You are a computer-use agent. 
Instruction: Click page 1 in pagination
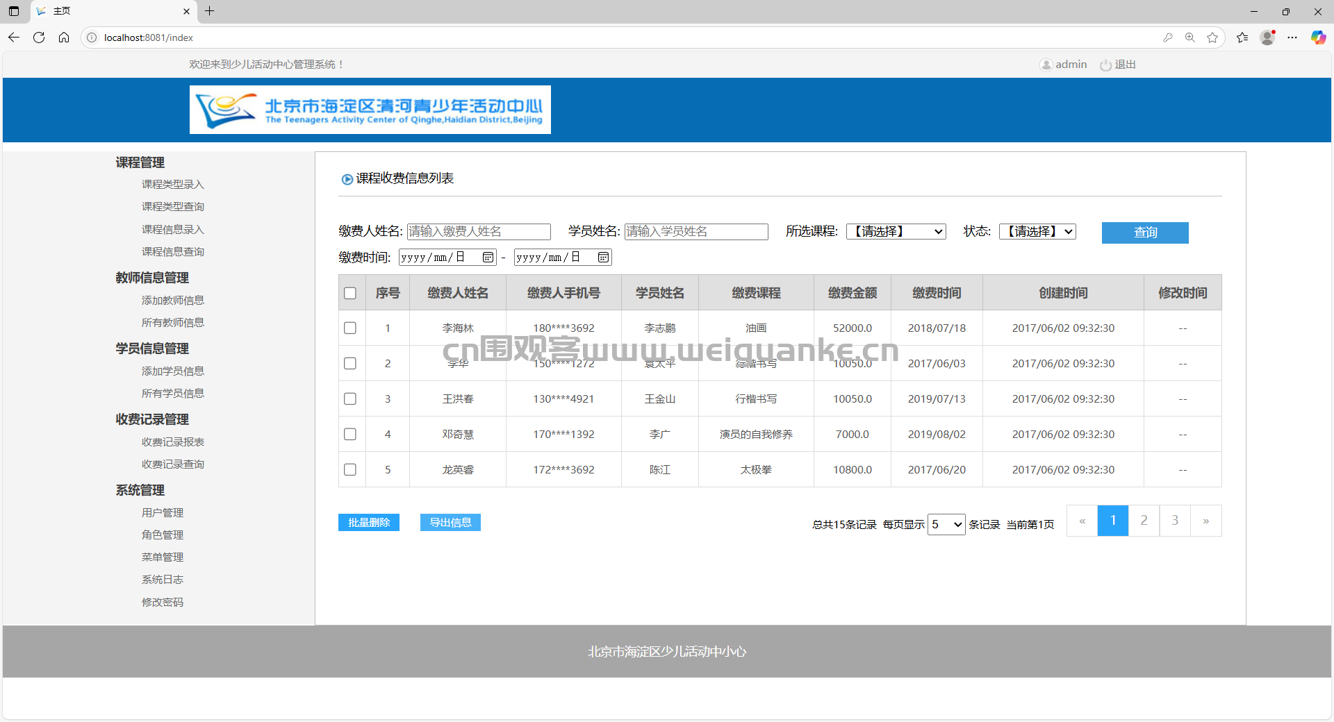tap(1113, 521)
